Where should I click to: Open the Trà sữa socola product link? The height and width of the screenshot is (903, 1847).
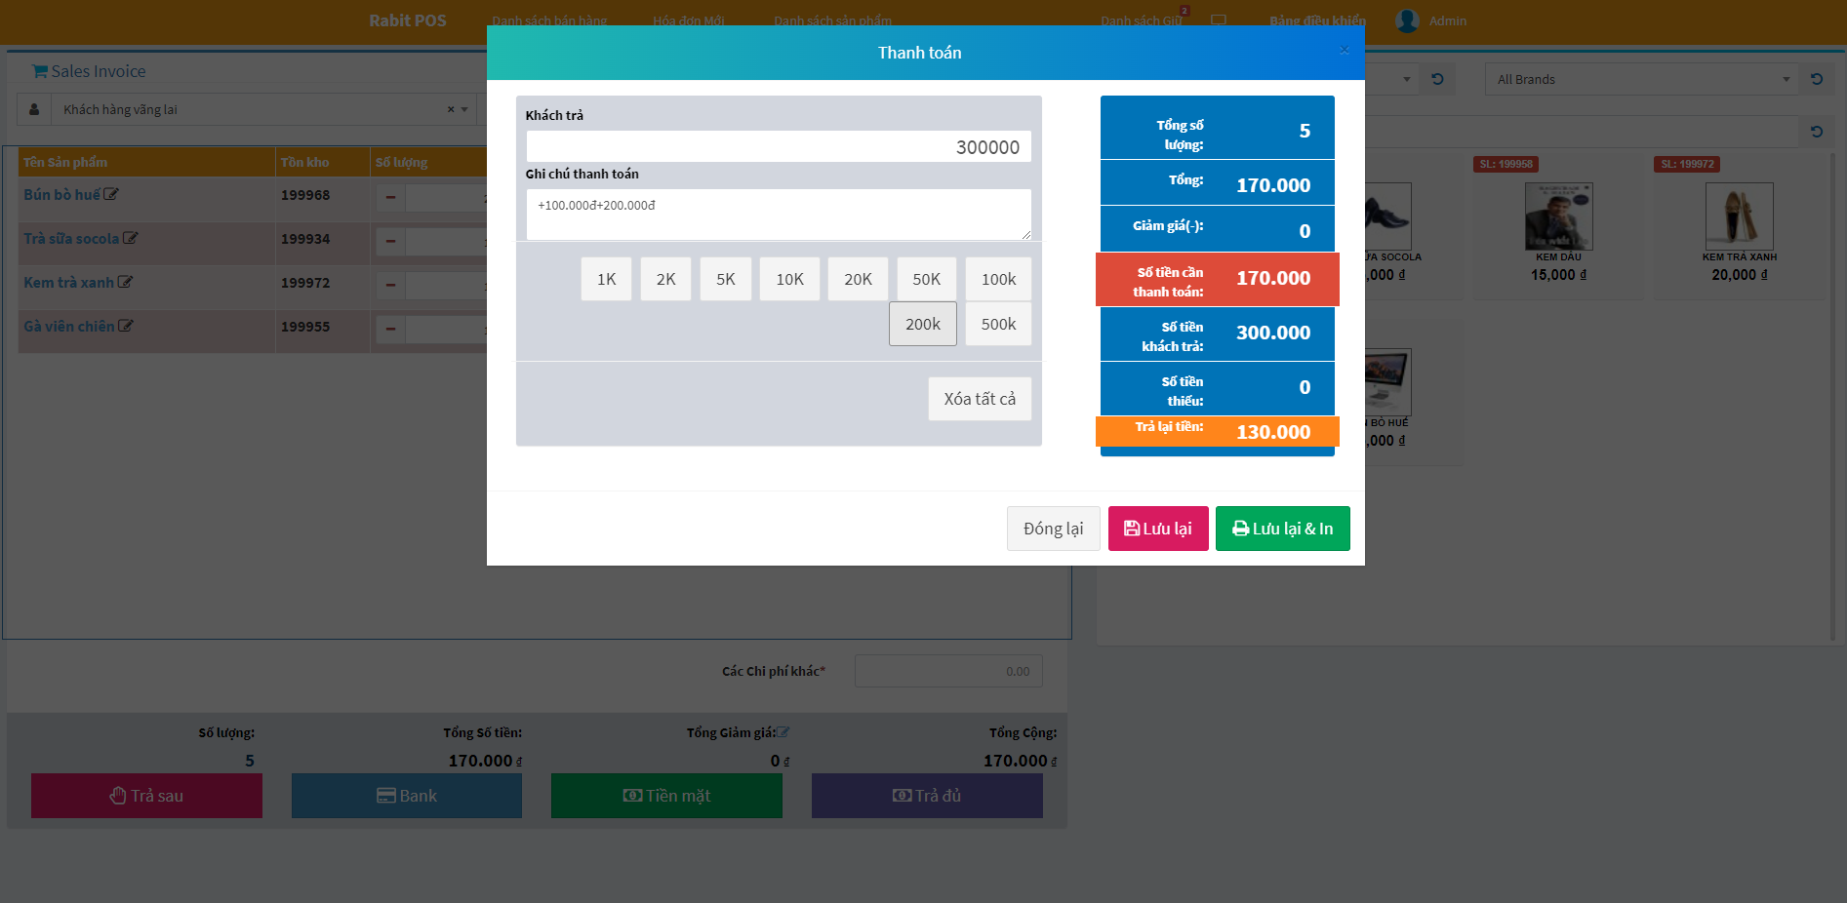coord(71,238)
